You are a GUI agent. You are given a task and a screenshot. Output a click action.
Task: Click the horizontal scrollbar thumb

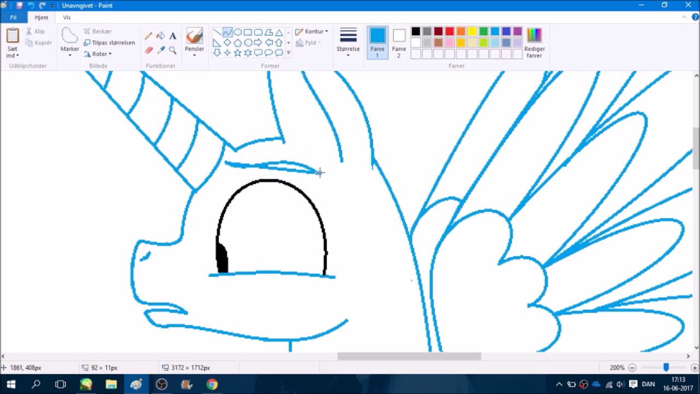pos(409,356)
